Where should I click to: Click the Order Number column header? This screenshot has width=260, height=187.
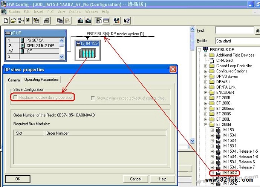(105, 133)
